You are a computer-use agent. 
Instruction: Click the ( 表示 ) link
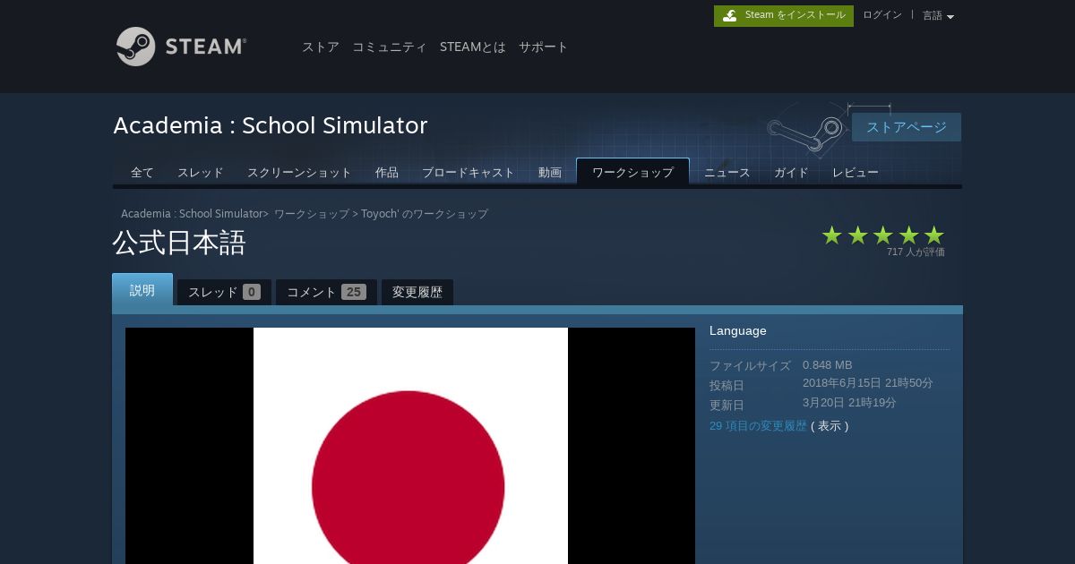coord(830,426)
